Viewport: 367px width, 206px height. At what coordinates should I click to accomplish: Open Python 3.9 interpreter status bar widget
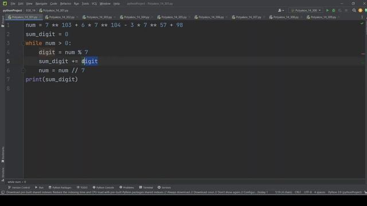(x=345, y=192)
